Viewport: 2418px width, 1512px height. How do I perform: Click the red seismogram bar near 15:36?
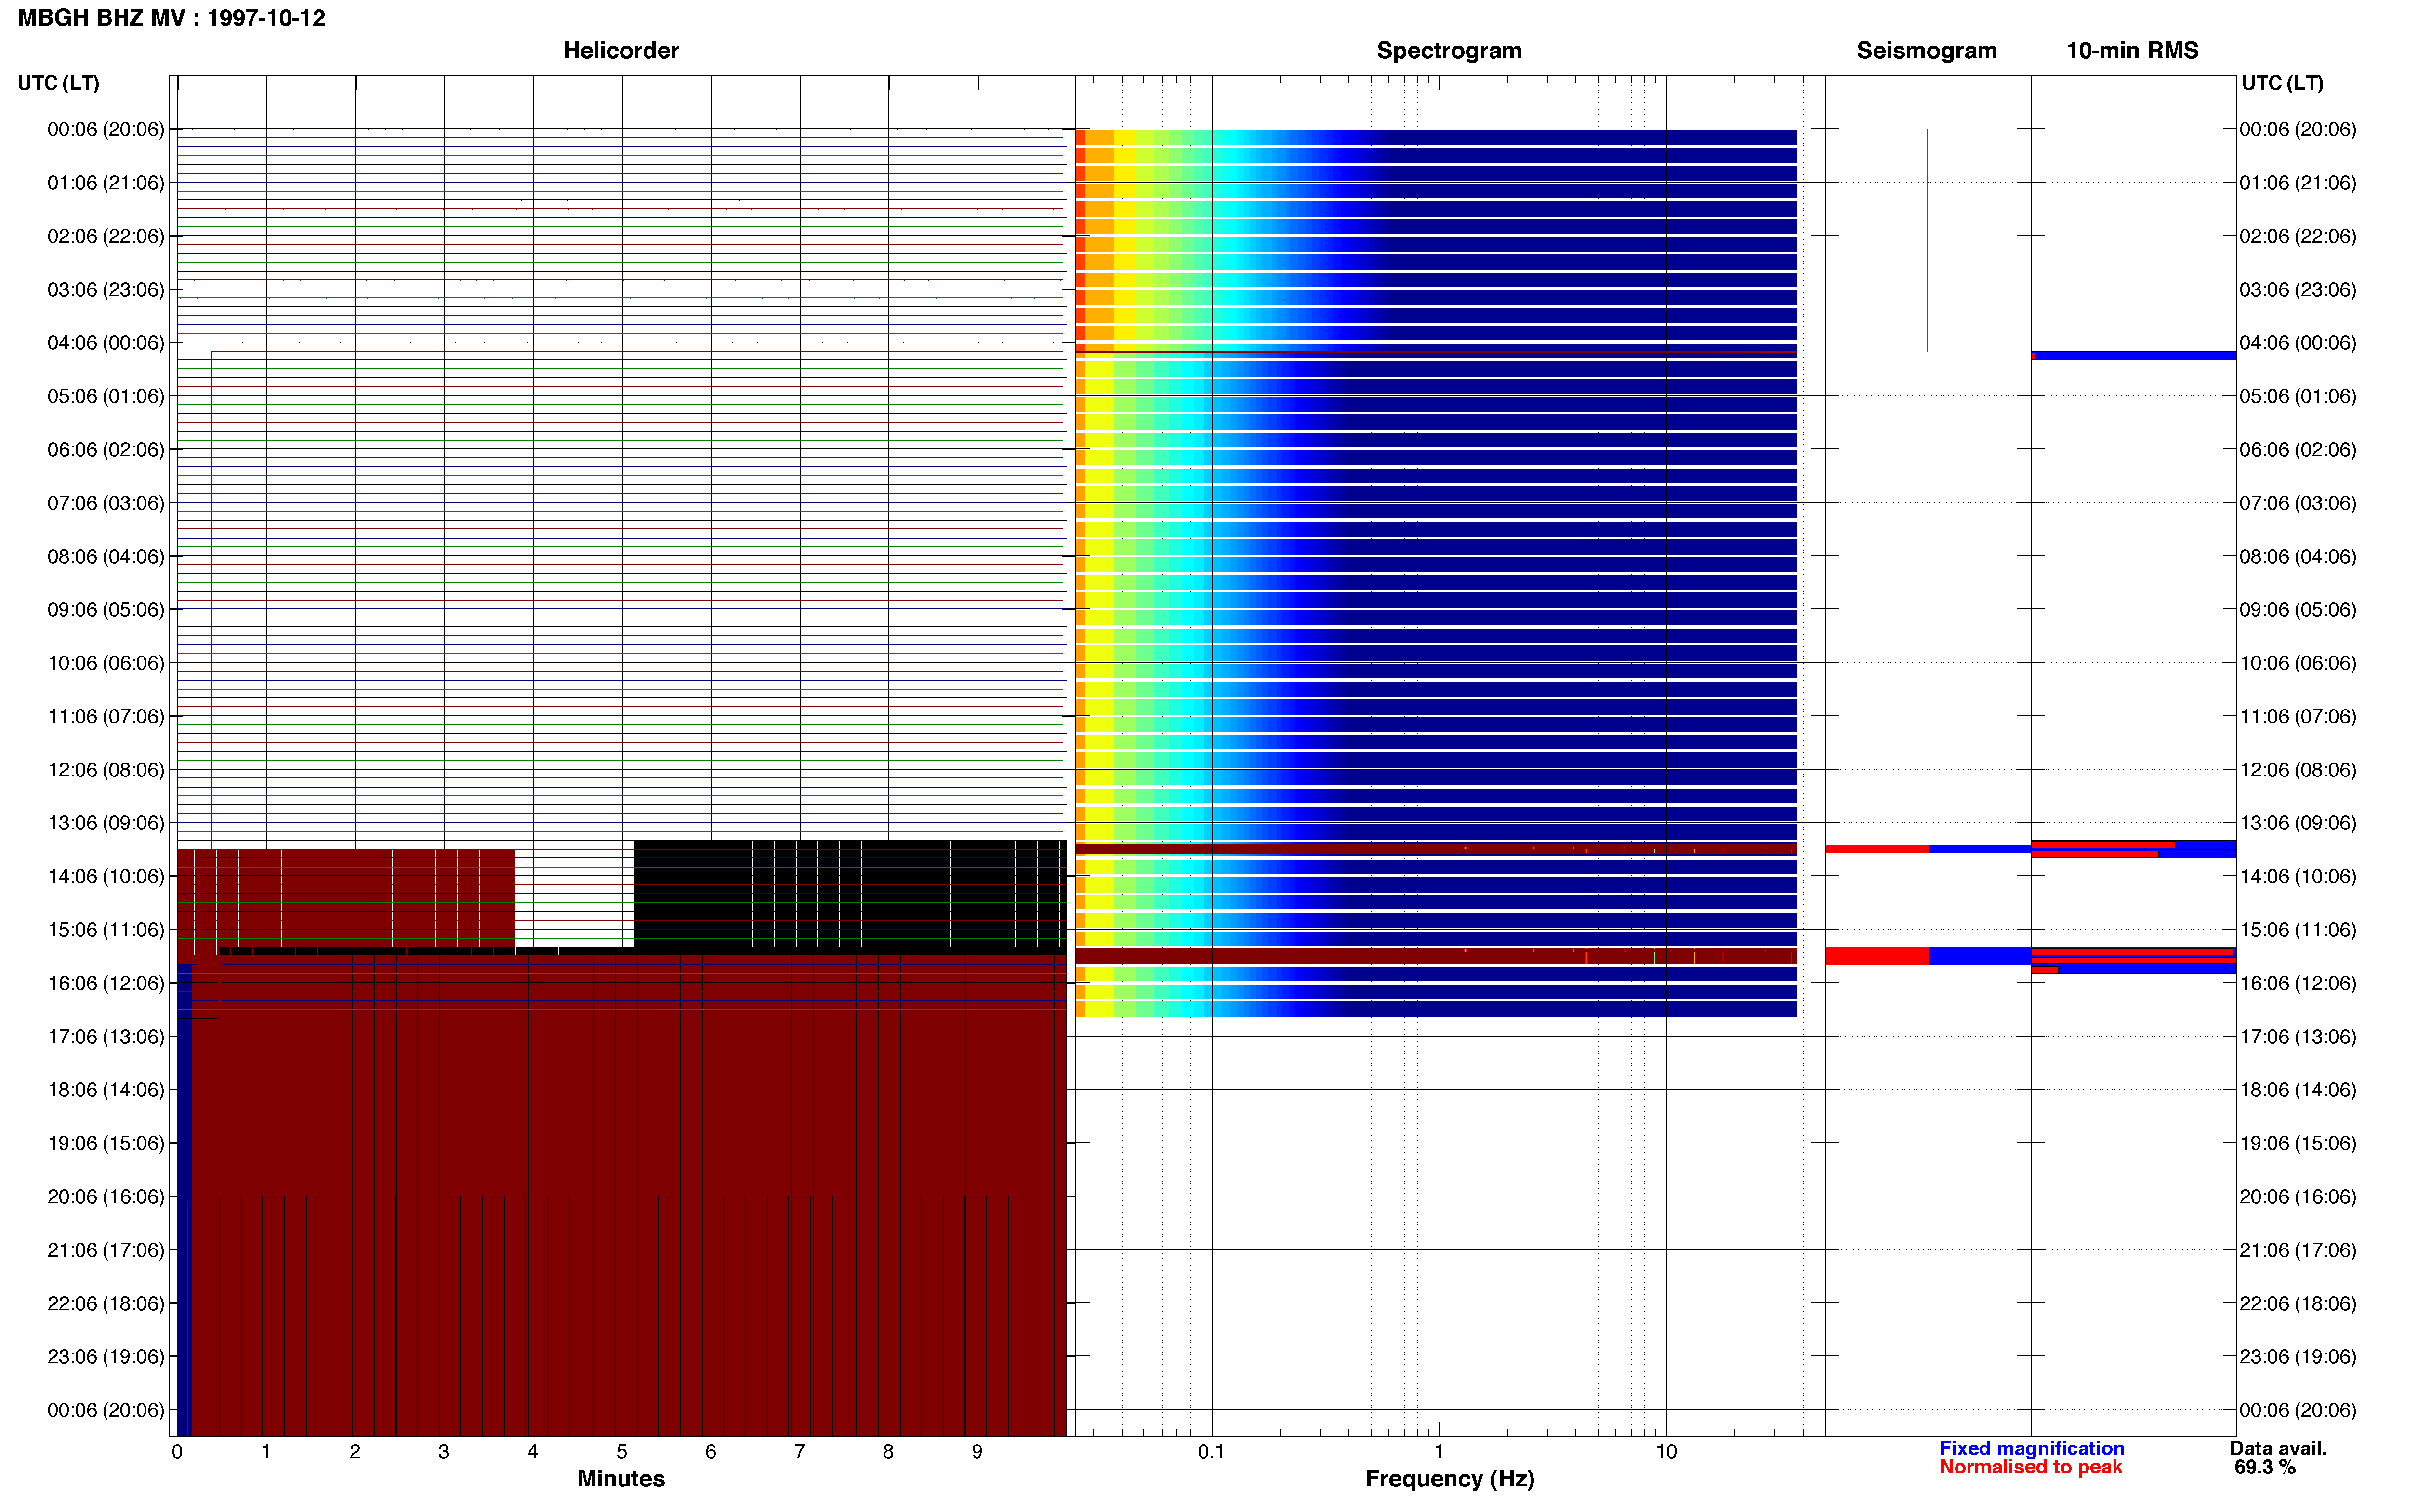pyautogui.click(x=1877, y=956)
